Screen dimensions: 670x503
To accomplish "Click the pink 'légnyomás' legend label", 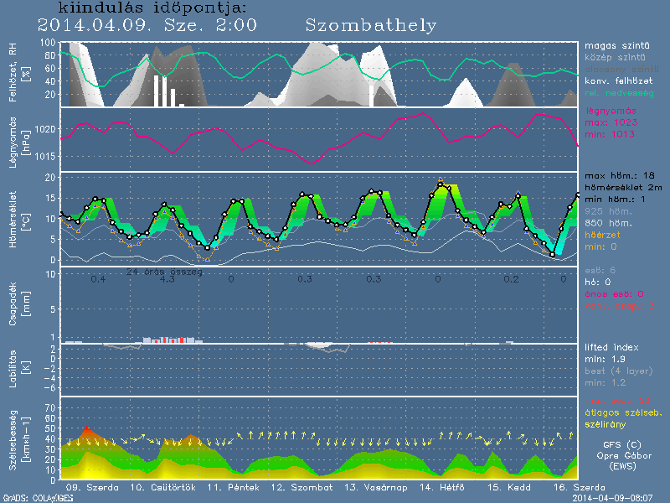I will coord(610,111).
